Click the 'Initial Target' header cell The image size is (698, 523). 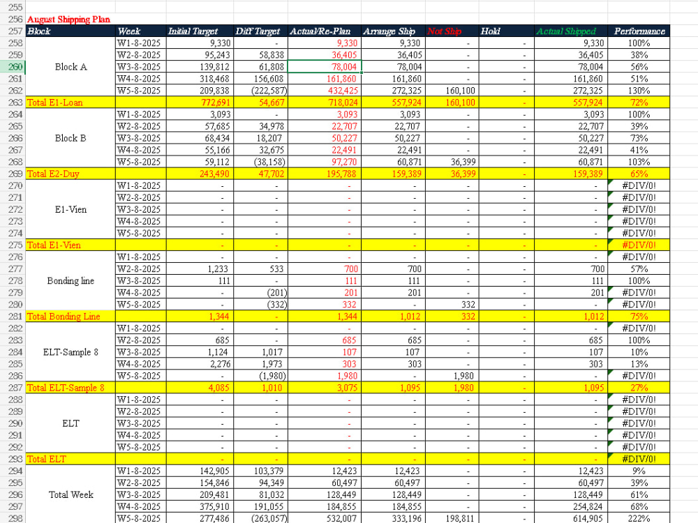(x=200, y=31)
